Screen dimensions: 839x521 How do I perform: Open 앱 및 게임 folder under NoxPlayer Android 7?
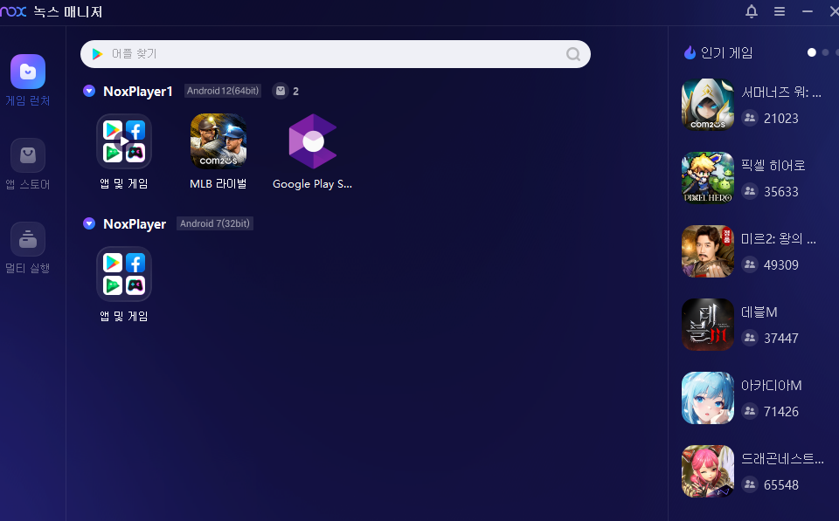tap(124, 274)
